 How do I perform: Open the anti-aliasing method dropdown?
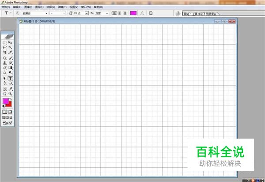(x=102, y=13)
